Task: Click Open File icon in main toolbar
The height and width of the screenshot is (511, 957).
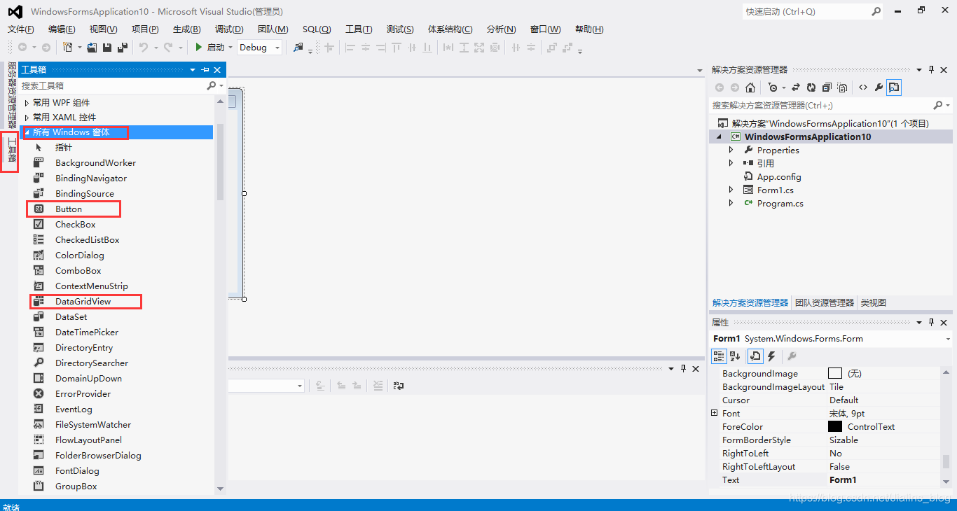Action: click(x=91, y=48)
